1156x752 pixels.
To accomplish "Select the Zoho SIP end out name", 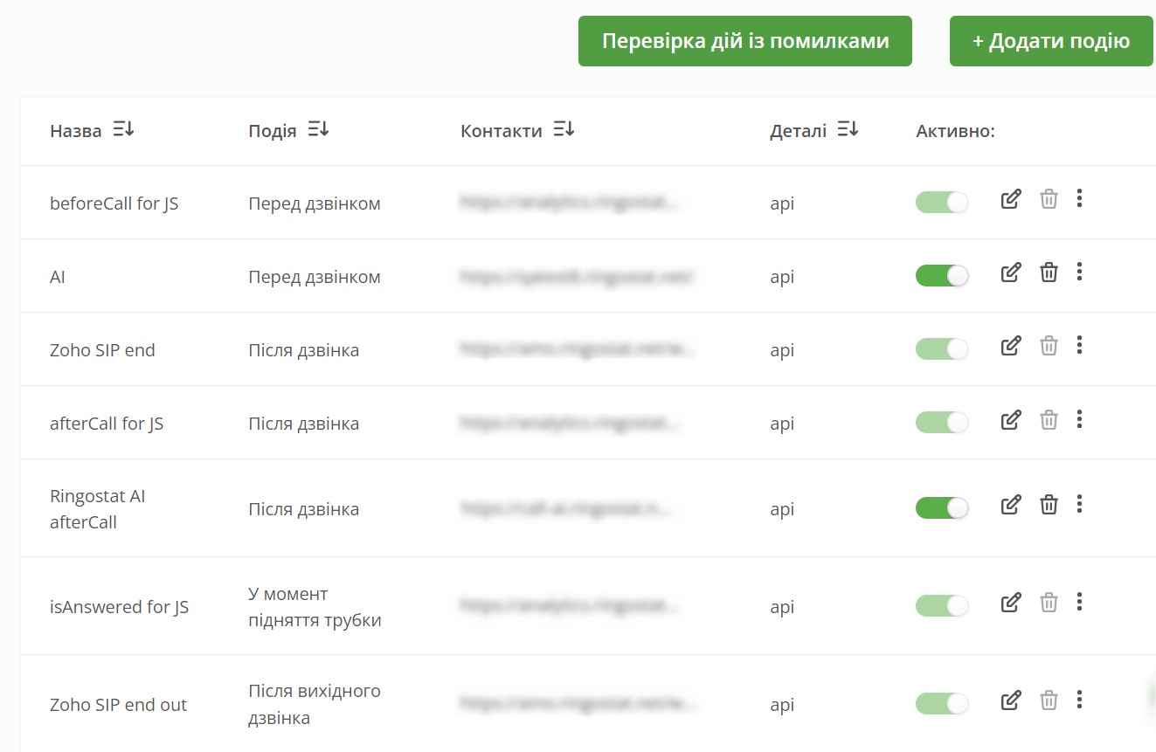I will (118, 705).
